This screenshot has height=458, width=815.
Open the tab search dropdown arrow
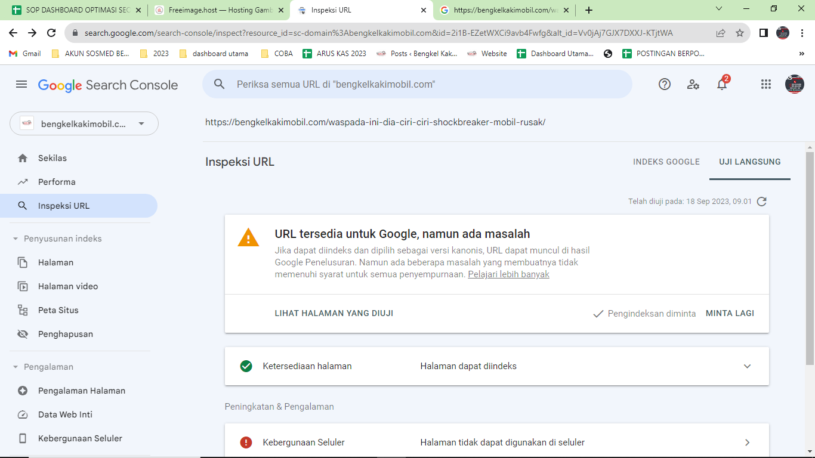pos(719,9)
